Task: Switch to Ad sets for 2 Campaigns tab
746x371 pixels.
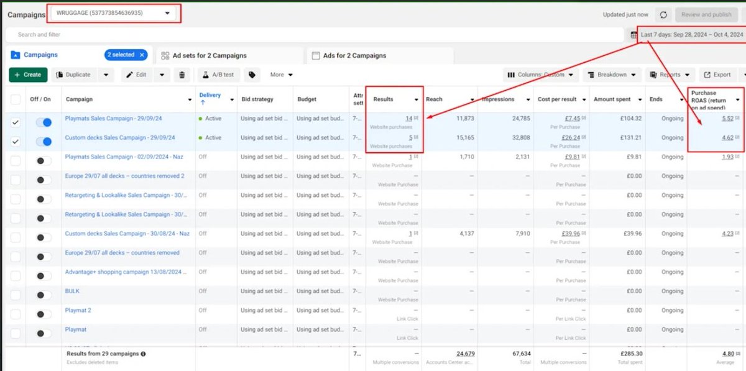Action: coord(229,55)
